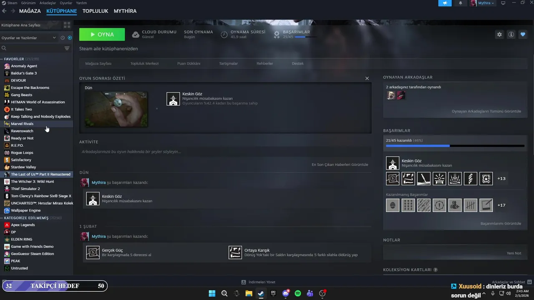Show the +13 earned achievements
Image resolution: width=534 pixels, height=300 pixels.
501,178
